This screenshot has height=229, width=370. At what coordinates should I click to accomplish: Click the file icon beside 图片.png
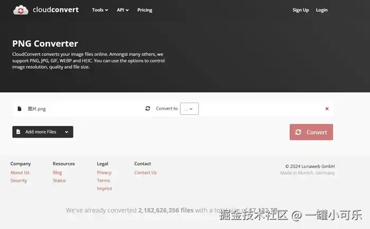pos(20,108)
